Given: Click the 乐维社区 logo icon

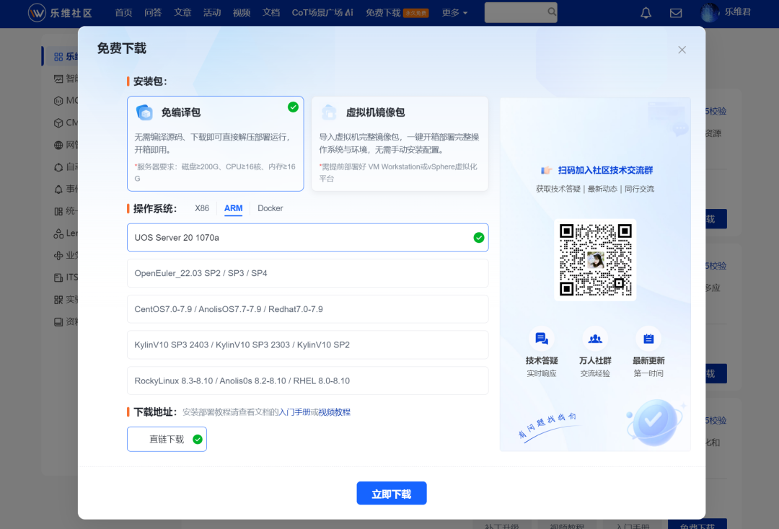Looking at the screenshot, I should tap(37, 12).
